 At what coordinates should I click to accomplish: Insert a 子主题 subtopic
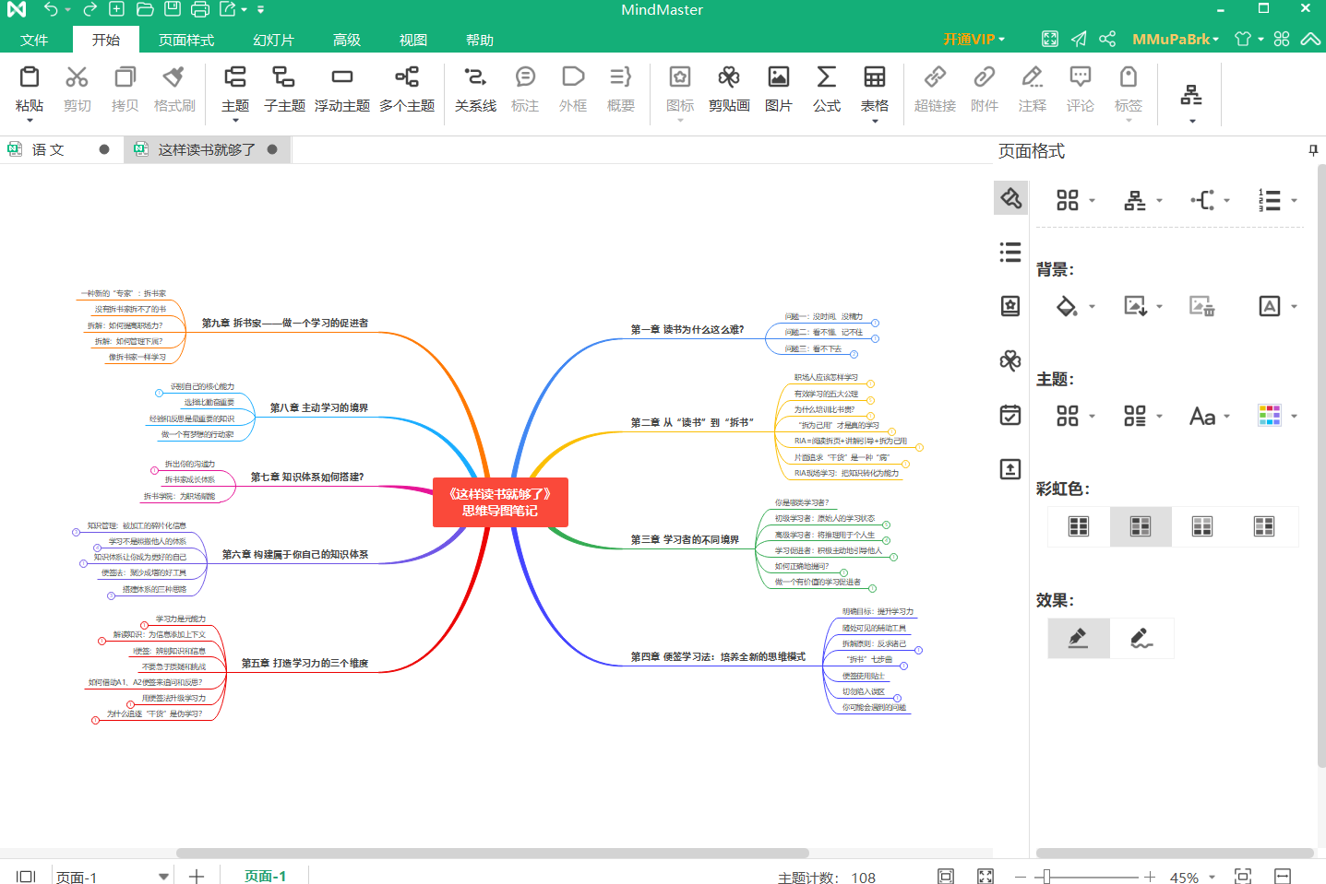tap(284, 89)
